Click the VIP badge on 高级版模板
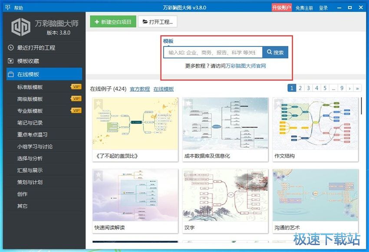Image resolution: width=369 pixels, height=252 pixels. (76, 98)
